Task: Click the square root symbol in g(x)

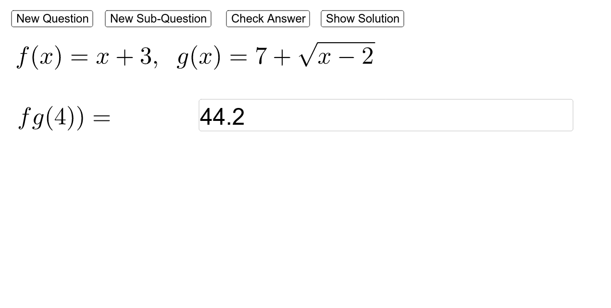Action: pyautogui.click(x=307, y=56)
